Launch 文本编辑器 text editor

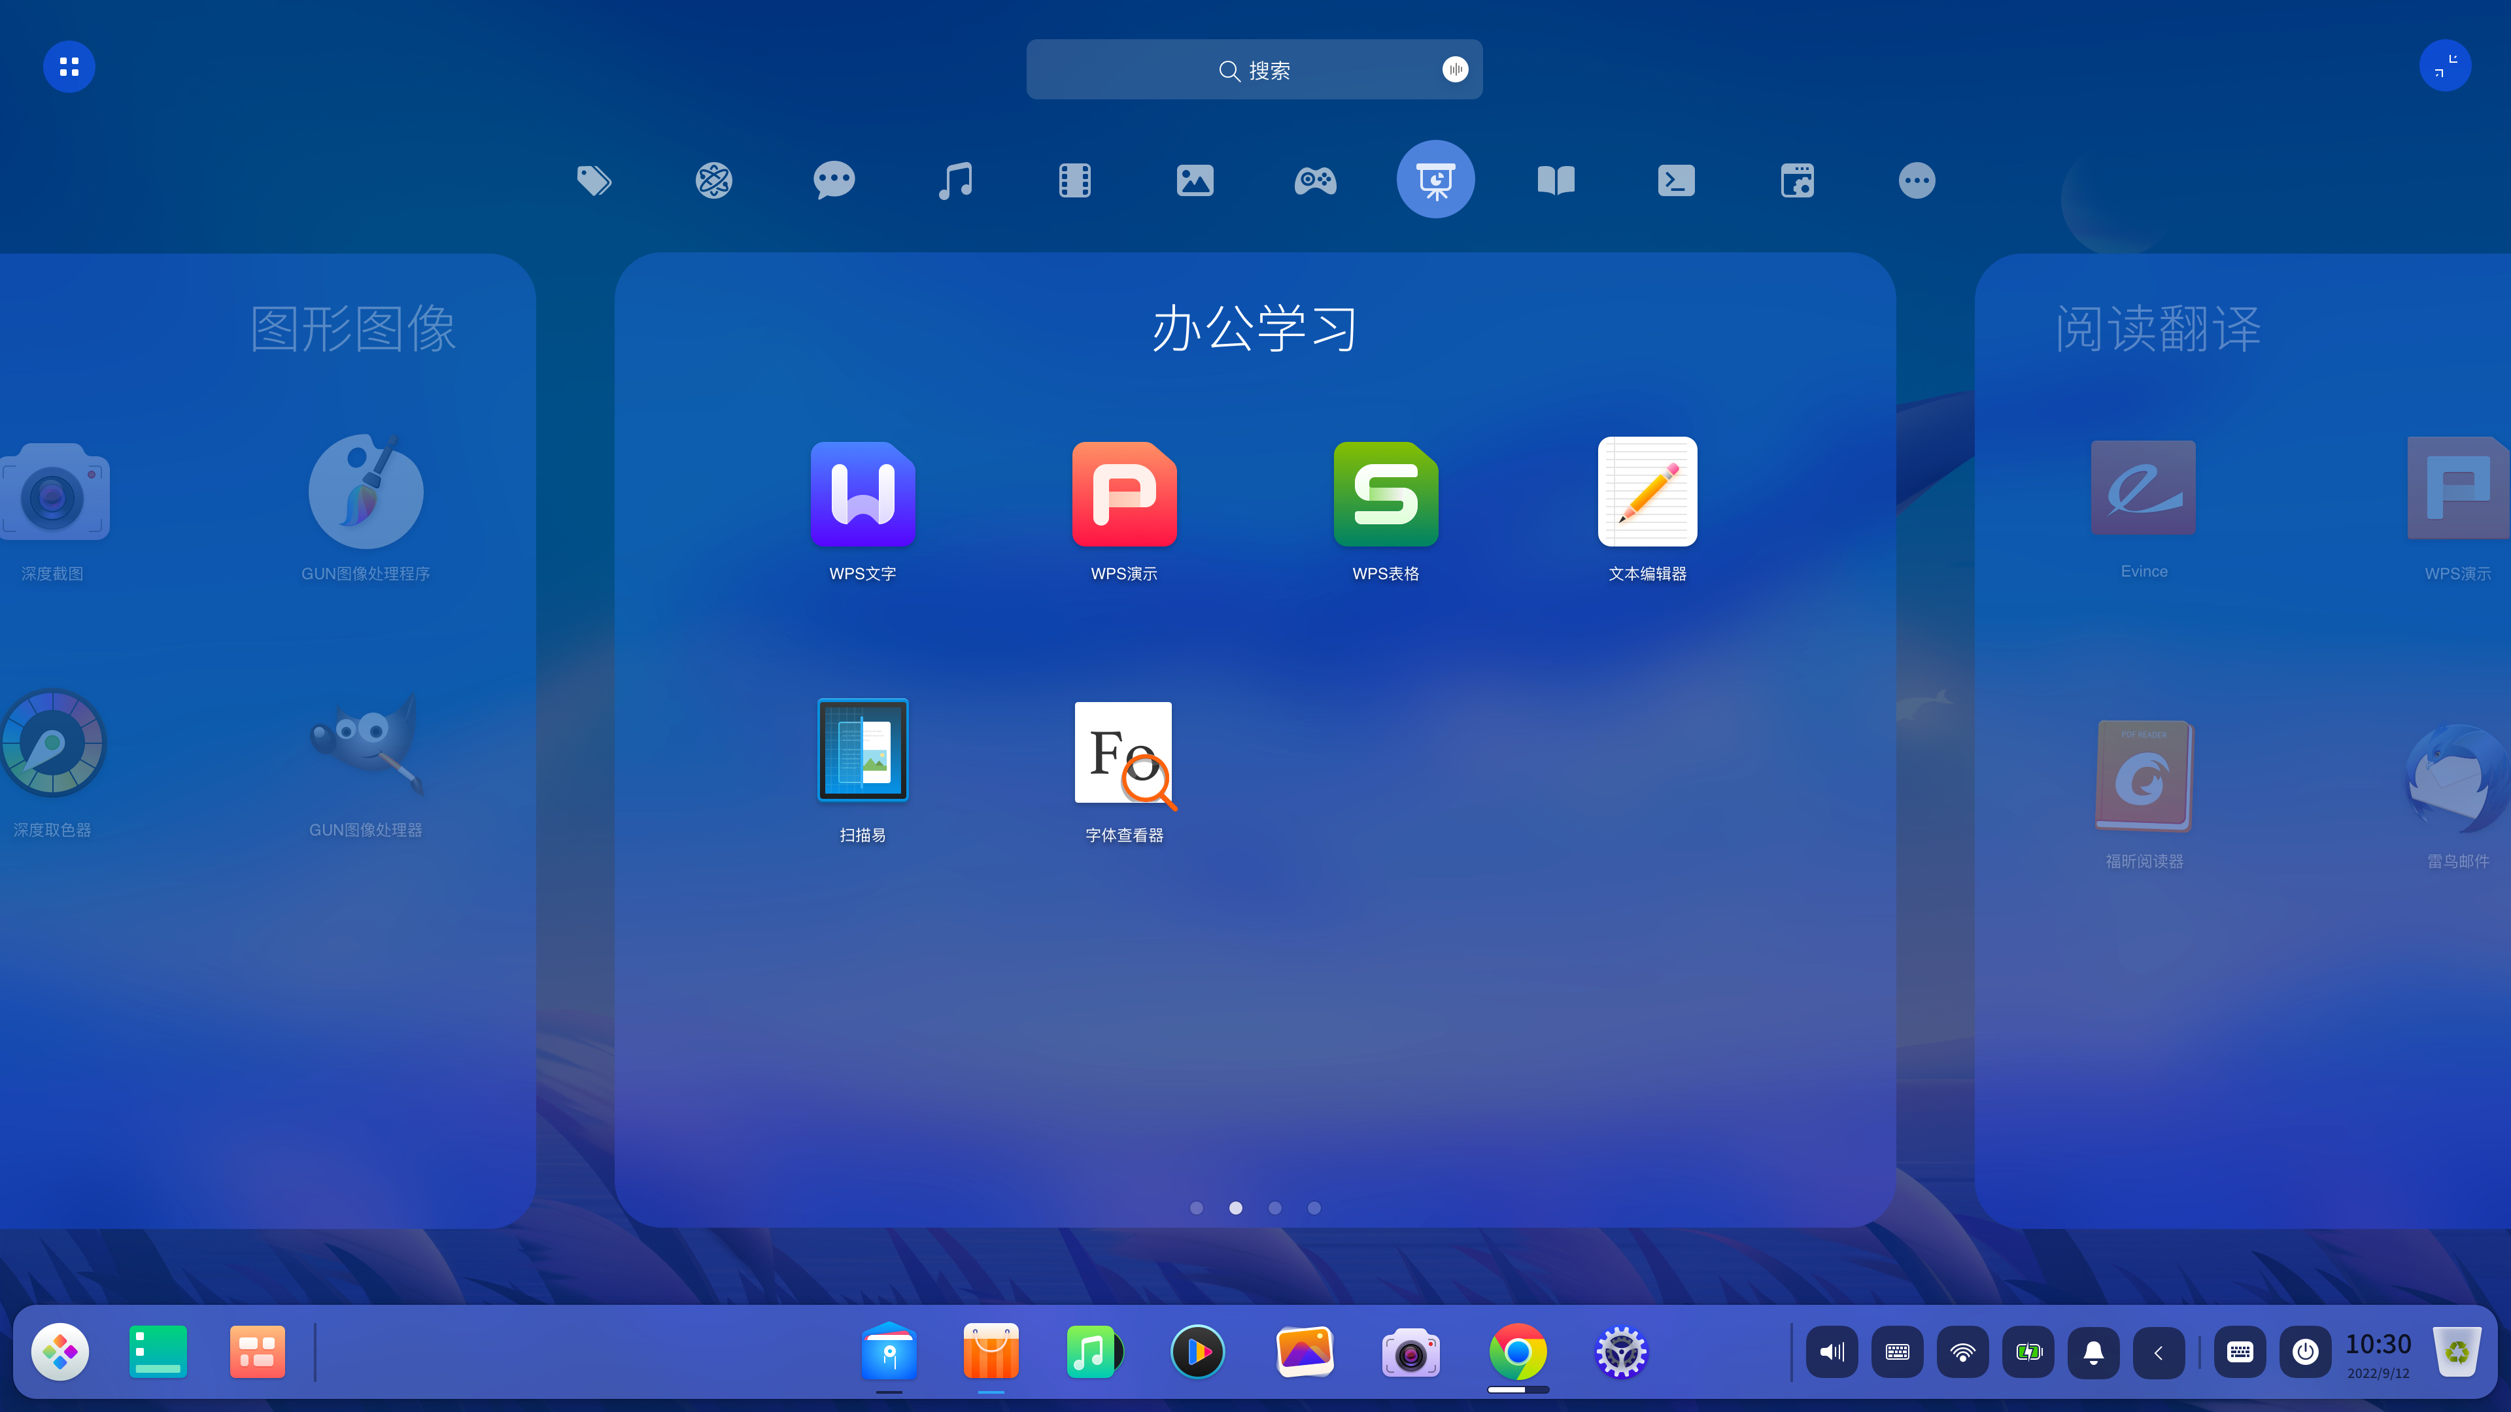click(1647, 492)
